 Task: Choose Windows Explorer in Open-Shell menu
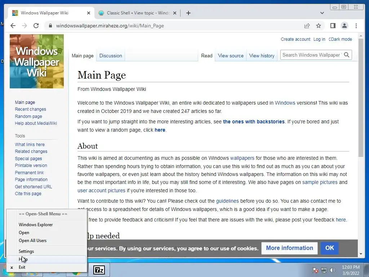[46, 224]
